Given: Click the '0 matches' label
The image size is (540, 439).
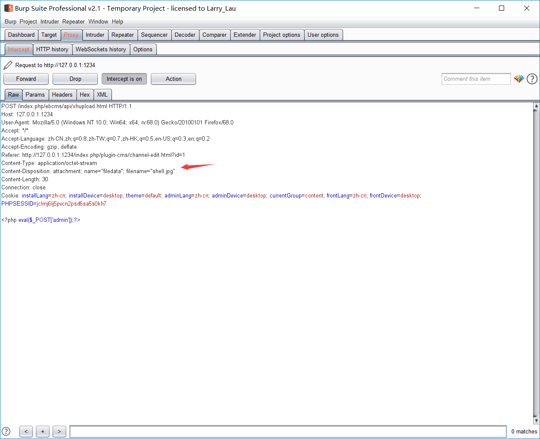Looking at the screenshot, I should pyautogui.click(x=524, y=431).
